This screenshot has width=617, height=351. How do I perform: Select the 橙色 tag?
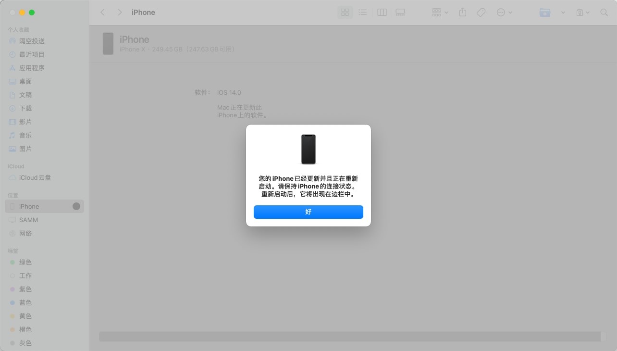(44, 330)
